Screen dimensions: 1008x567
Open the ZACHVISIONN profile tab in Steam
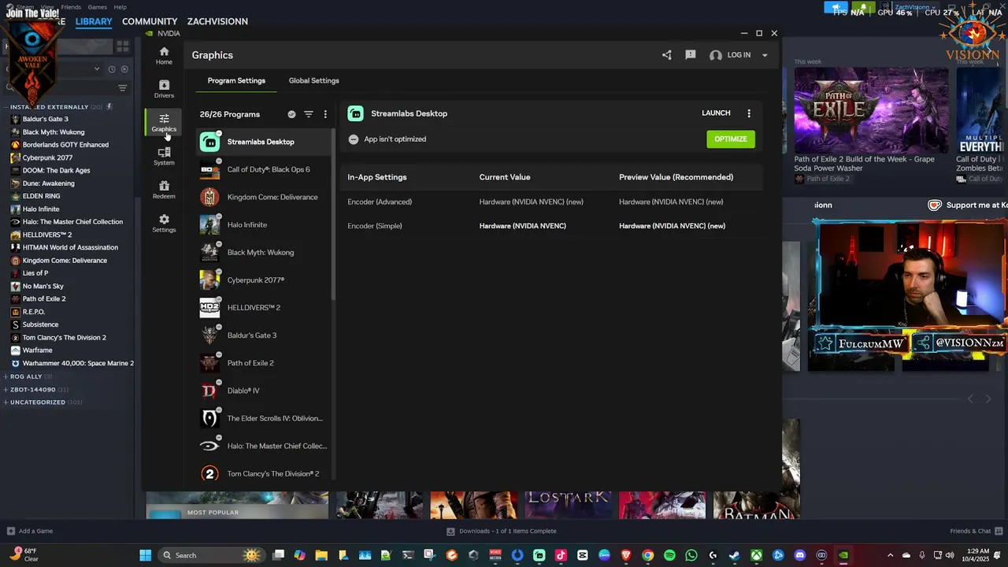(x=217, y=21)
